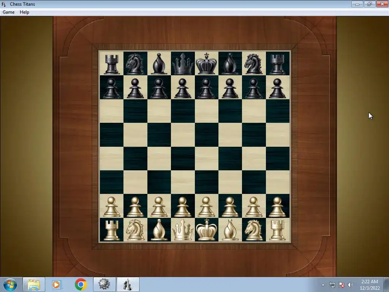Viewport: 389px width, 292px height.
Task: Select the white knight on b1
Action: tap(135, 230)
